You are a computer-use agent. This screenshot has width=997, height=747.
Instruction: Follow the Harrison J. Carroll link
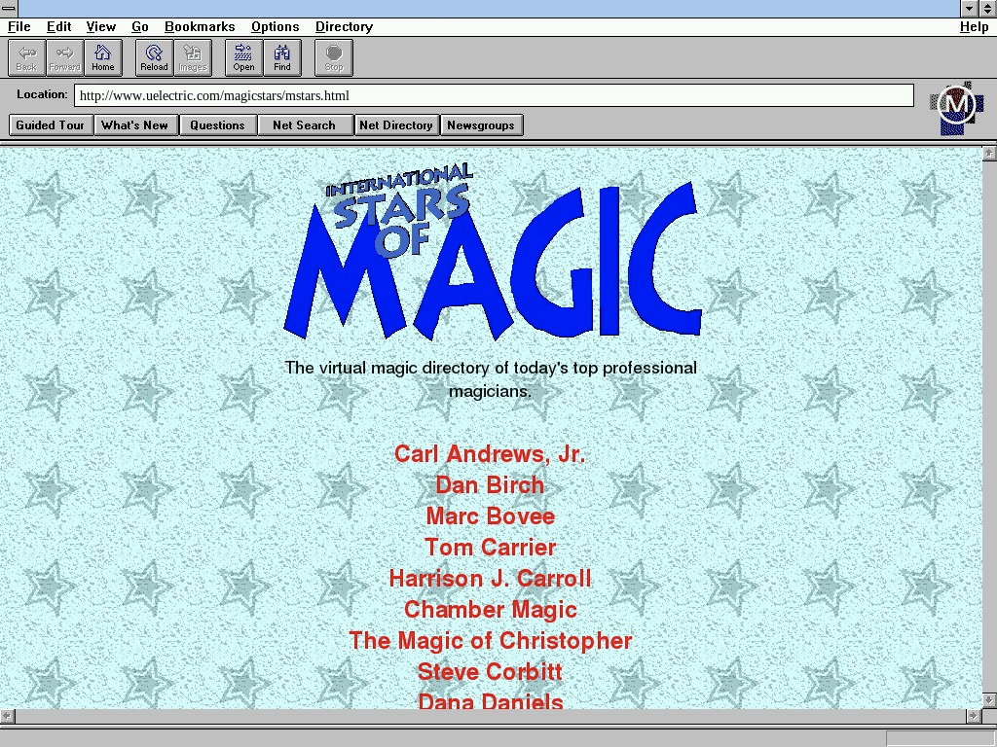pyautogui.click(x=490, y=579)
